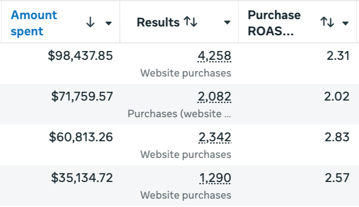The height and width of the screenshot is (207, 359).
Task: Sort Purchase ROAS column via arrows icon
Action: 327,22
